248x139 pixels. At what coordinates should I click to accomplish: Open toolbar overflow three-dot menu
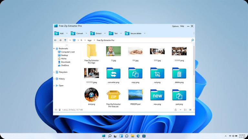click(x=194, y=33)
